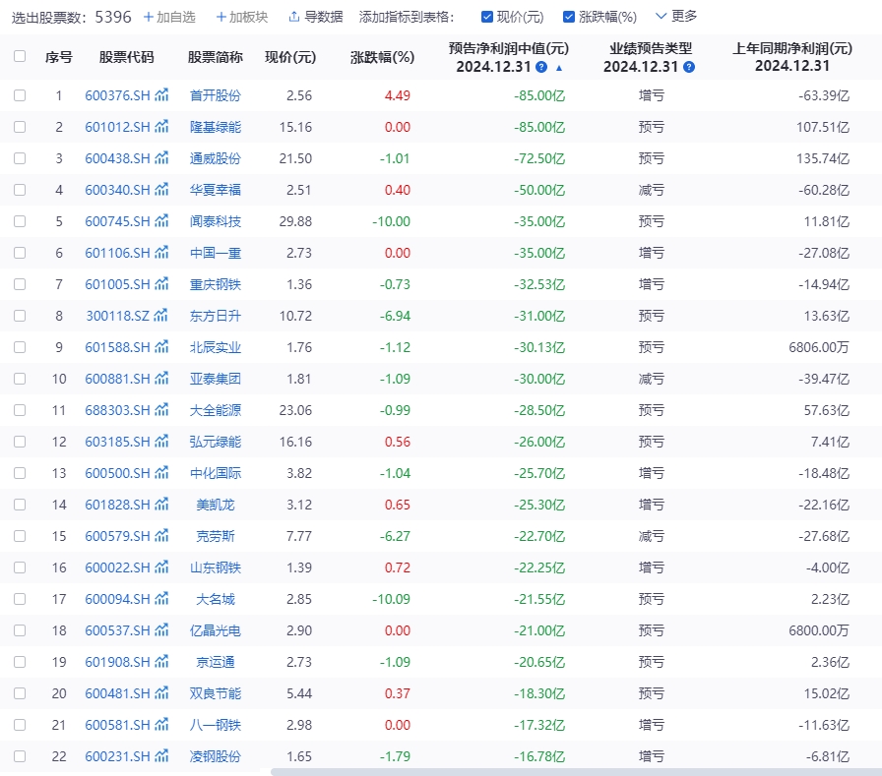Open chart icon beside 601588.SH
This screenshot has width=882, height=776.
click(x=161, y=347)
